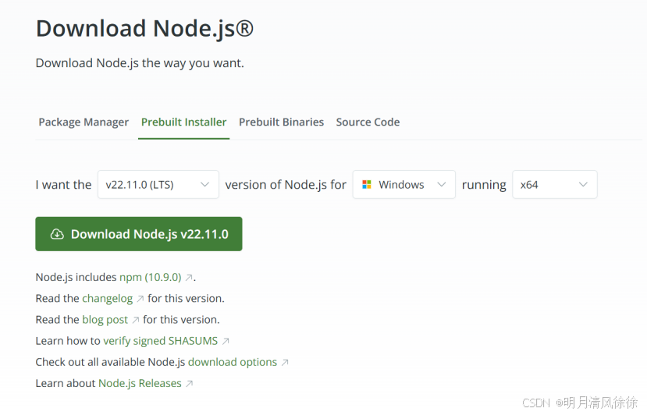Screen dimensions: 647x415
Task: Click the external arrow icon after download options
Action: (285, 363)
